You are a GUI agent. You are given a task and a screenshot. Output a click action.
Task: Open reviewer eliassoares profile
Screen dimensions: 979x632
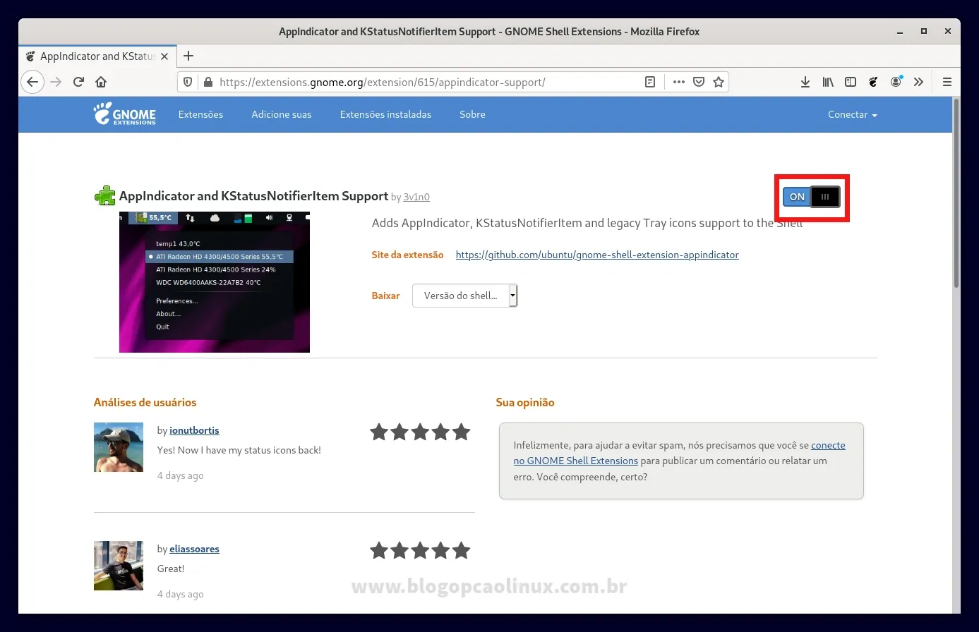point(194,549)
